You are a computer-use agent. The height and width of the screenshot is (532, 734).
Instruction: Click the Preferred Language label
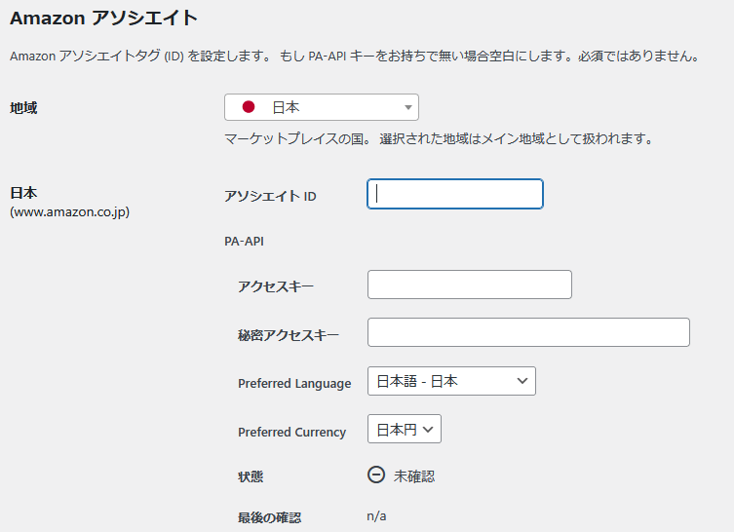click(x=294, y=383)
